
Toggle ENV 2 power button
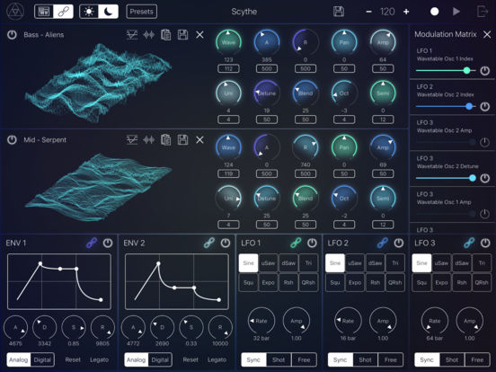pos(226,243)
